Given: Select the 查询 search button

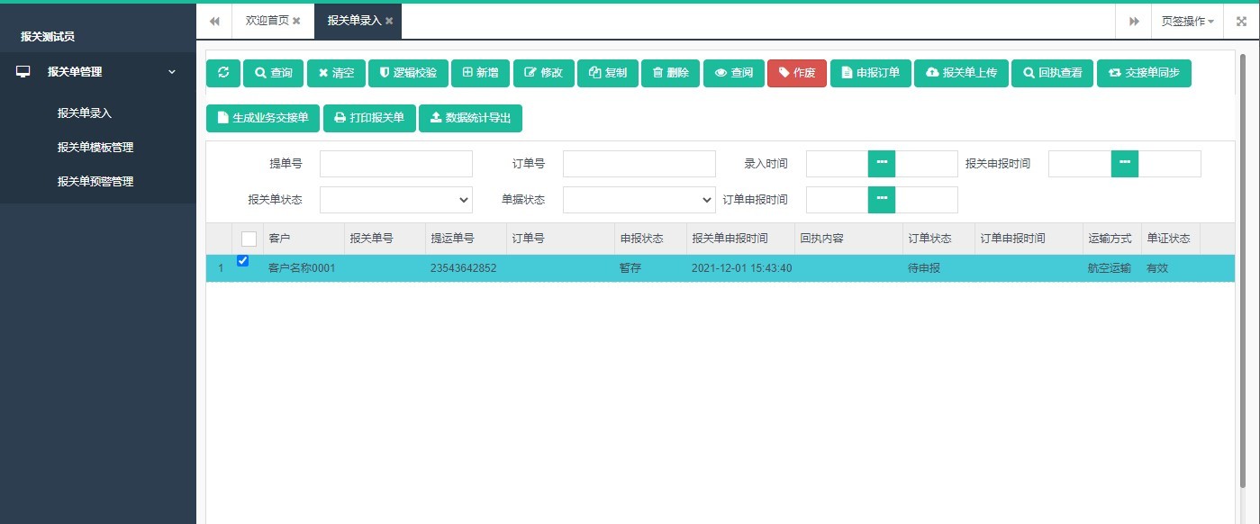Looking at the screenshot, I should tap(273, 73).
